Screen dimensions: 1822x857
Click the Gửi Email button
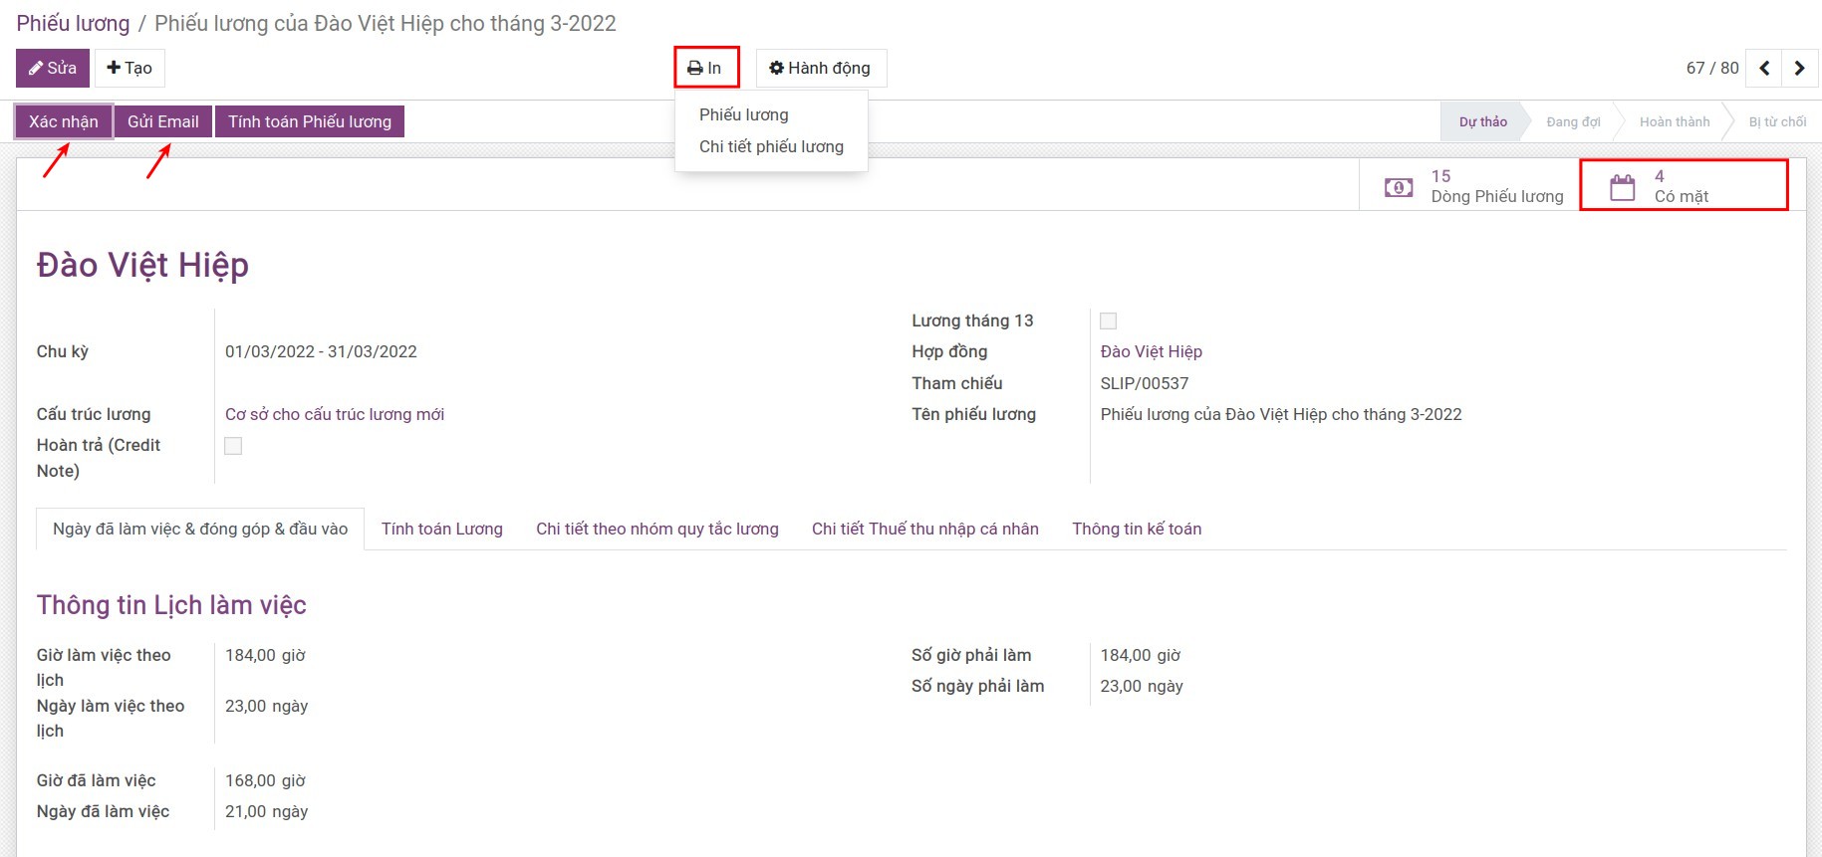click(x=163, y=121)
